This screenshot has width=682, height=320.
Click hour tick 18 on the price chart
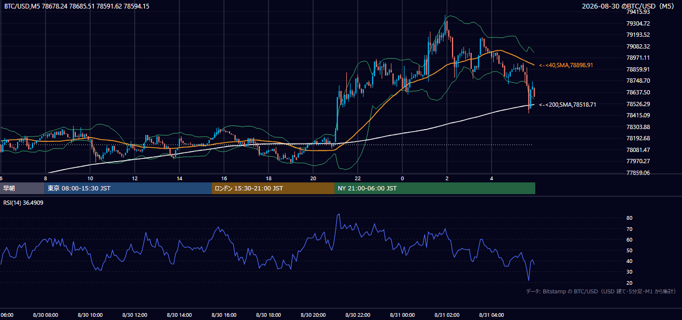click(268, 179)
